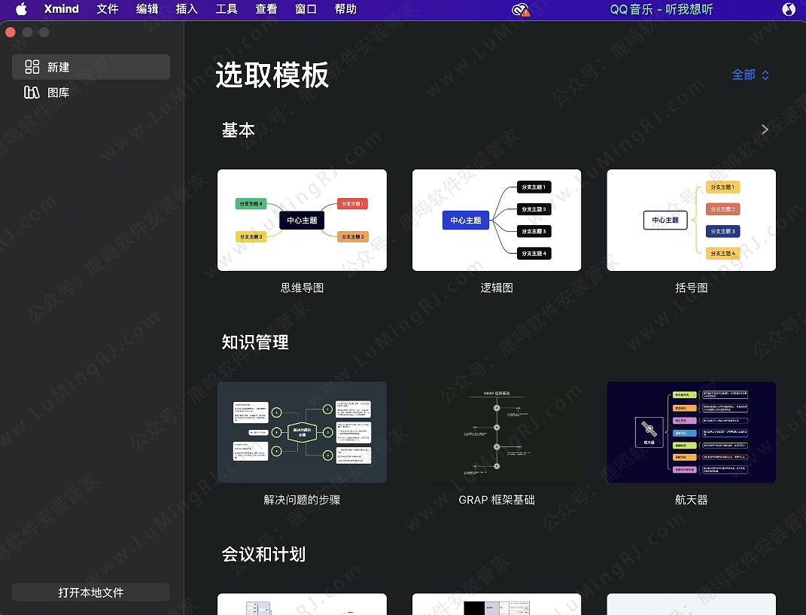The height and width of the screenshot is (615, 806).
Task: Open the 查看 menu
Action: 266,10
